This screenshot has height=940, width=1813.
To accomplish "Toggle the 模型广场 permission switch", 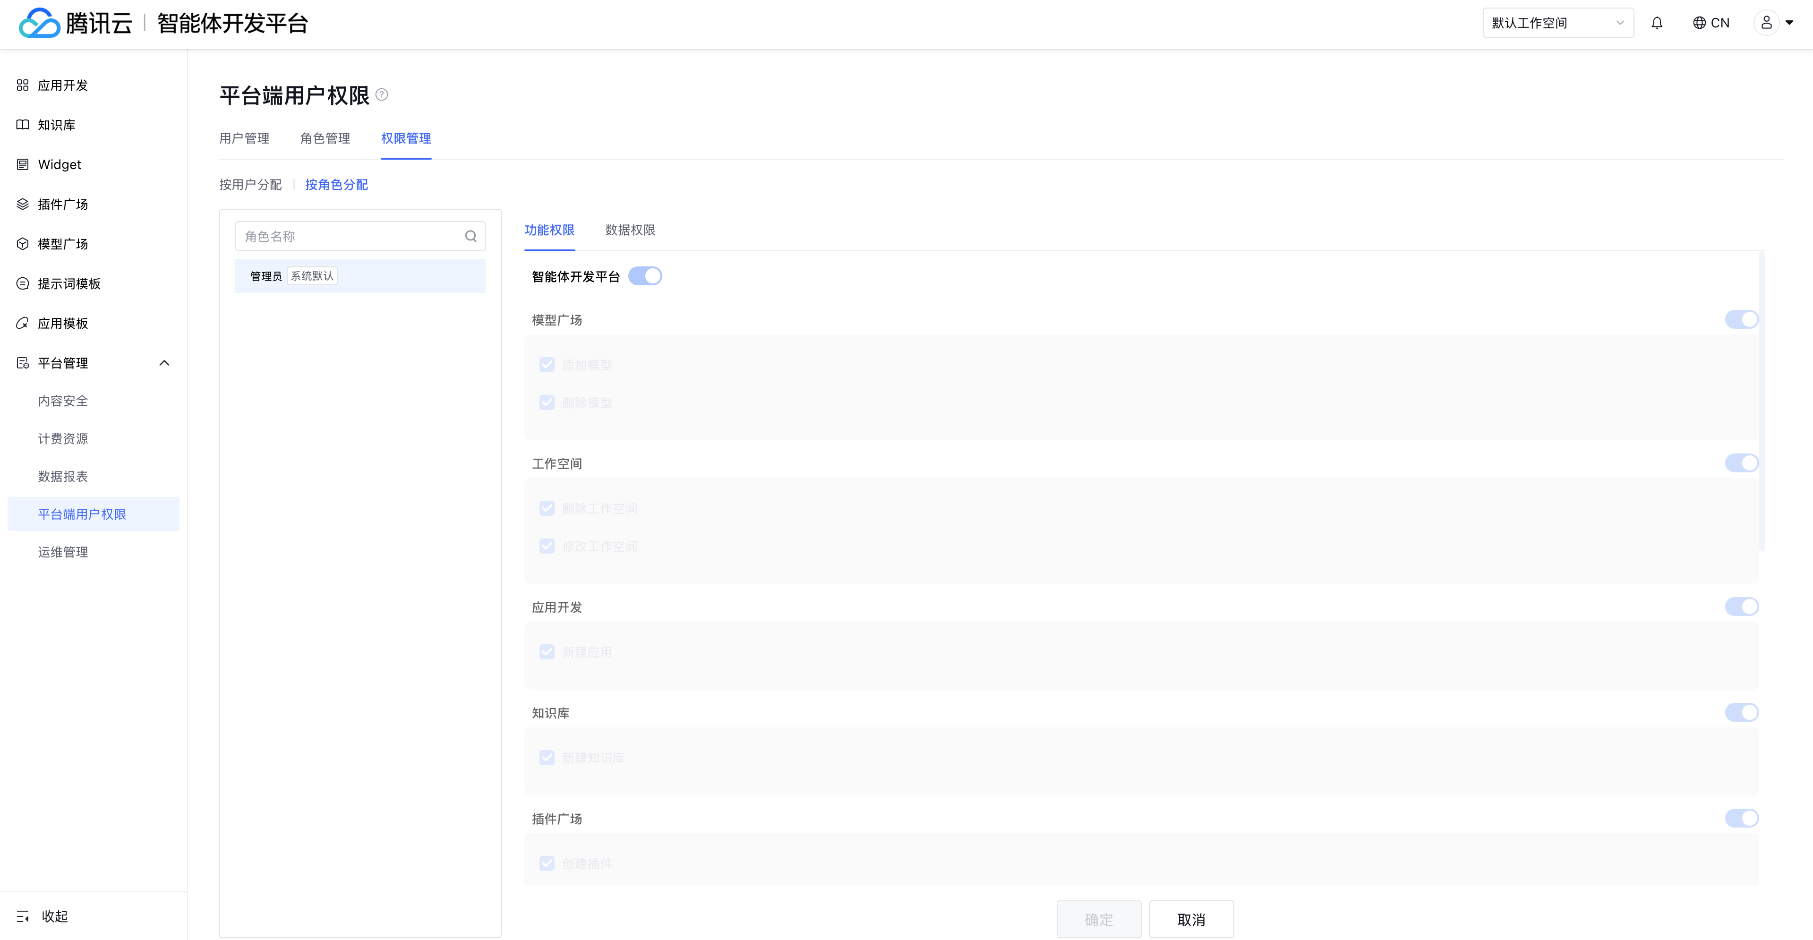I will 1741,319.
